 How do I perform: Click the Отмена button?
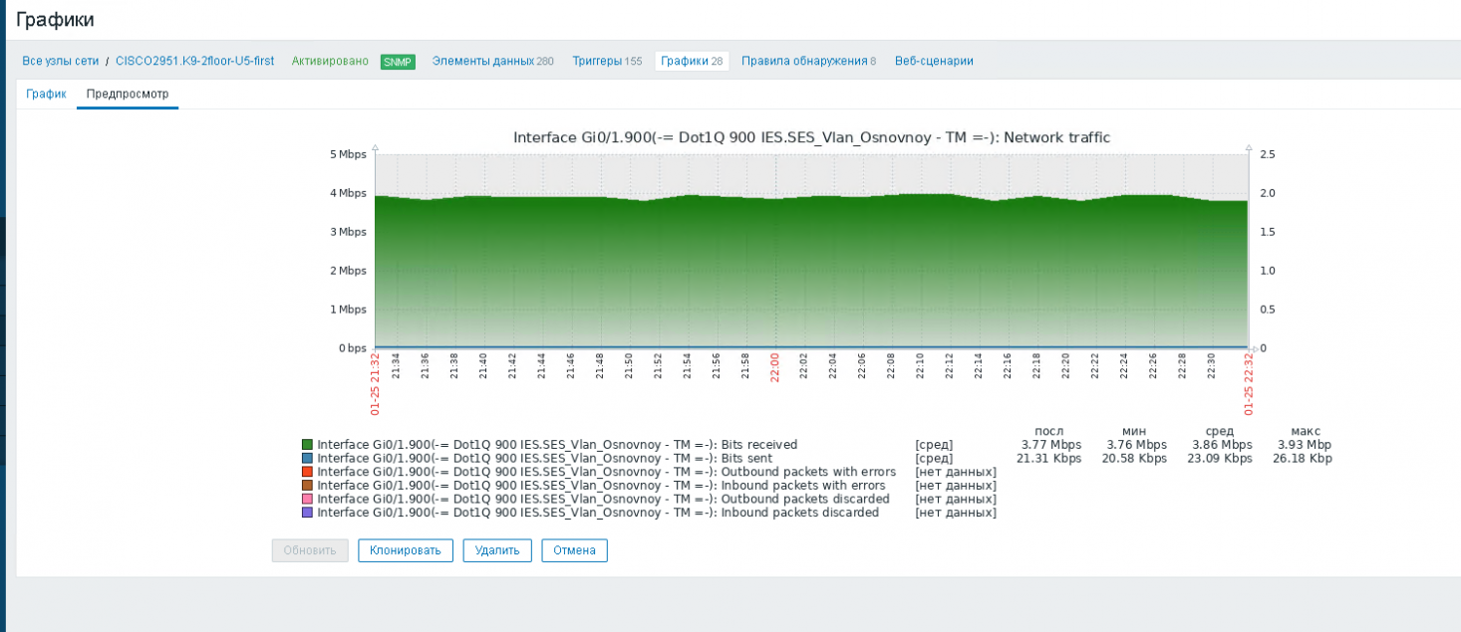[x=574, y=550]
